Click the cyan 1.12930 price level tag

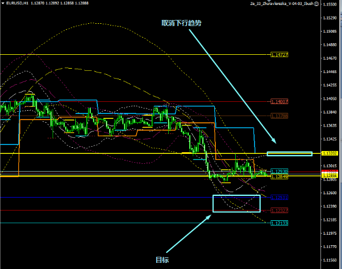coord(279,172)
